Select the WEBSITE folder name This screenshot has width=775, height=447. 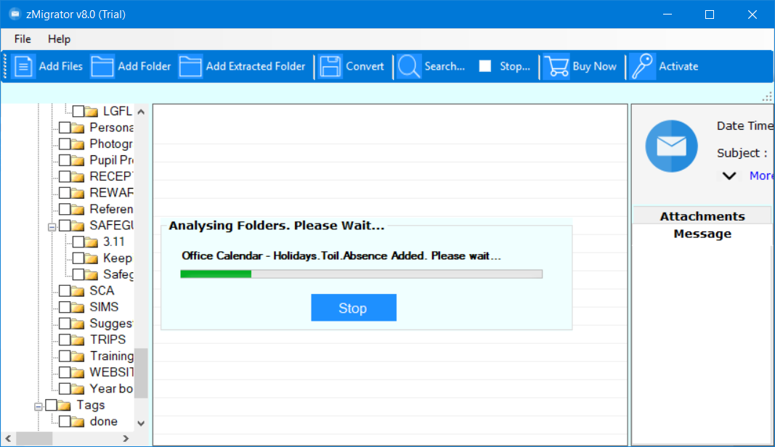tap(111, 372)
